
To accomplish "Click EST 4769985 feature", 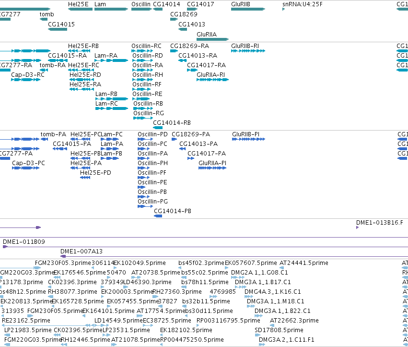I will click(x=213, y=297).
